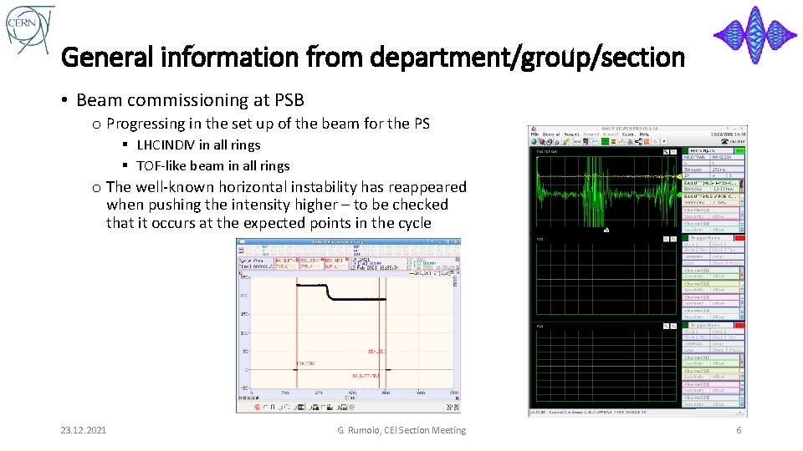This screenshot has height=451, width=803.
Task: Click the green trace marker at top scope edge
Action: click(x=679, y=195)
